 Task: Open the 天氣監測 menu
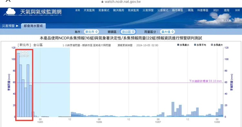tap(89, 10)
